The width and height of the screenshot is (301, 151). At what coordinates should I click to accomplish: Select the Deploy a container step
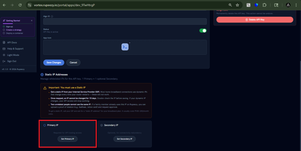pyautogui.click(x=15, y=33)
